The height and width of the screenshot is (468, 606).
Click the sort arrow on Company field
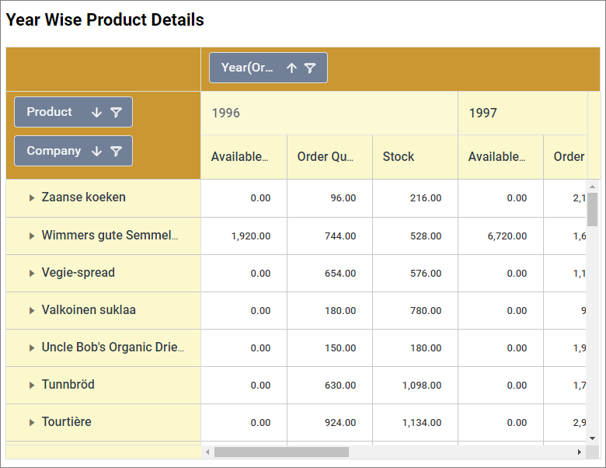click(96, 151)
